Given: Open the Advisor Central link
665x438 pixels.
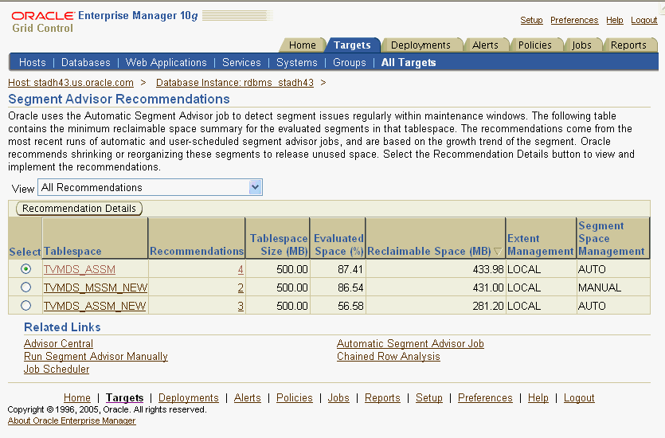Looking at the screenshot, I should point(58,344).
